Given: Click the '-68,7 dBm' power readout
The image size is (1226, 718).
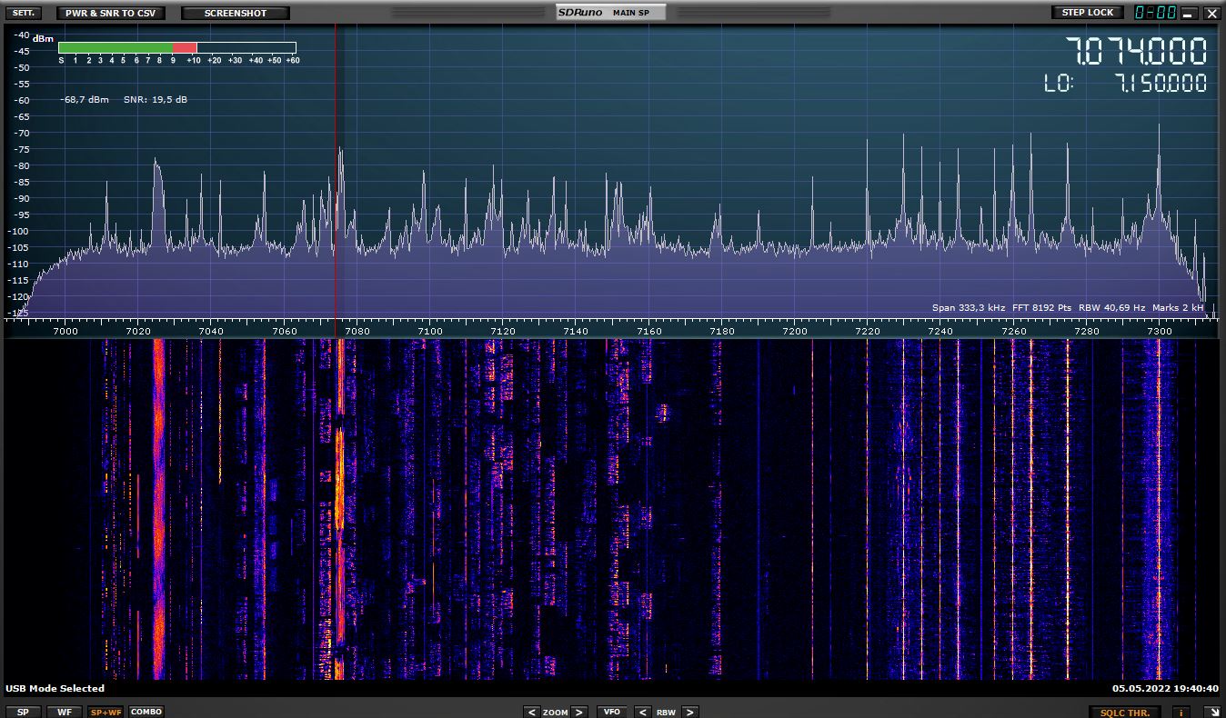Looking at the screenshot, I should [85, 99].
